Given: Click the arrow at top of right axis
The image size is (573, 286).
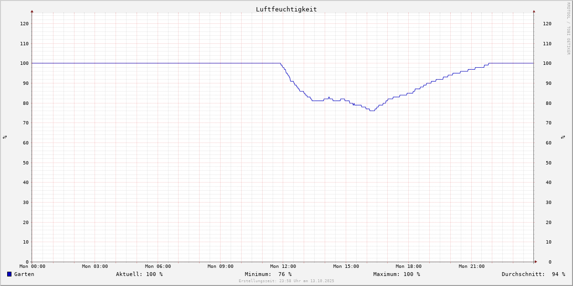Looking at the screenshot, I should pos(534,11).
